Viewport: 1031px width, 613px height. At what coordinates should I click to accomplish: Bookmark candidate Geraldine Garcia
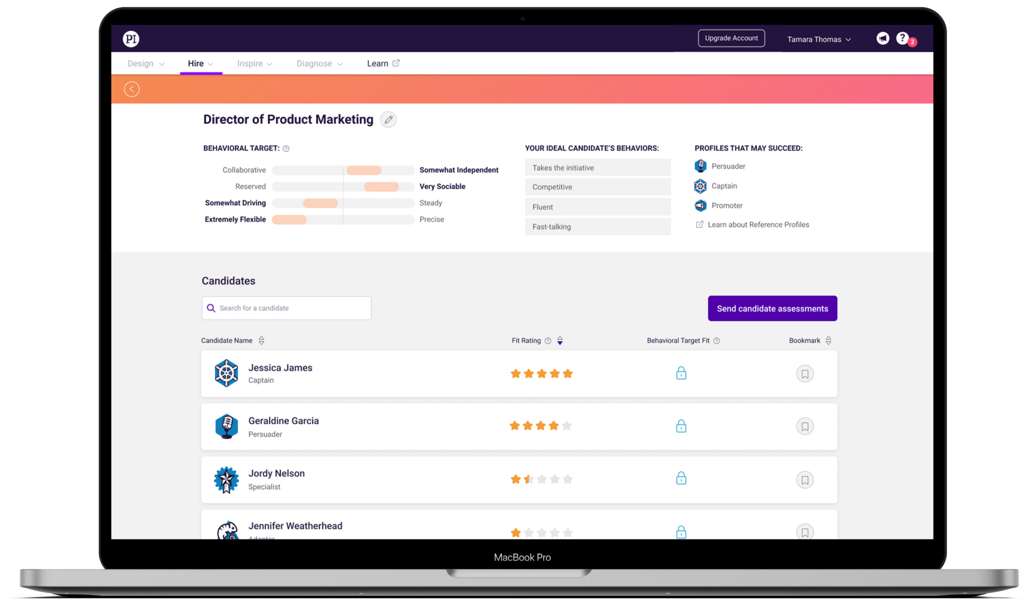click(804, 427)
